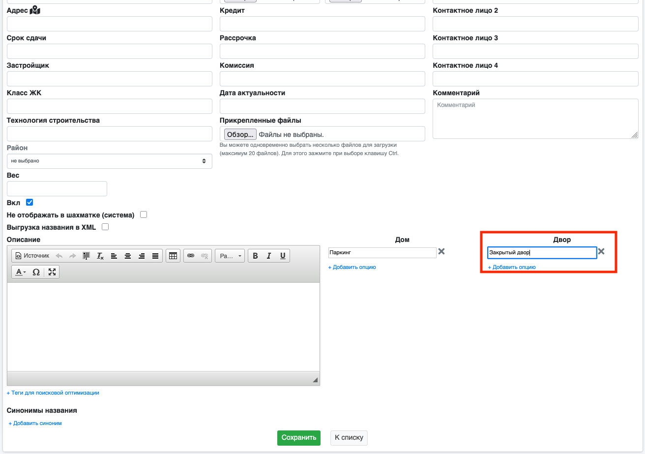Click the unlink icon in editor toolbar
Image resolution: width=645 pixels, height=454 pixels.
205,256
